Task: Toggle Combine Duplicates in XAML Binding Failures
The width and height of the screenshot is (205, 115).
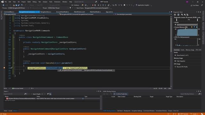Action: coord(120,94)
